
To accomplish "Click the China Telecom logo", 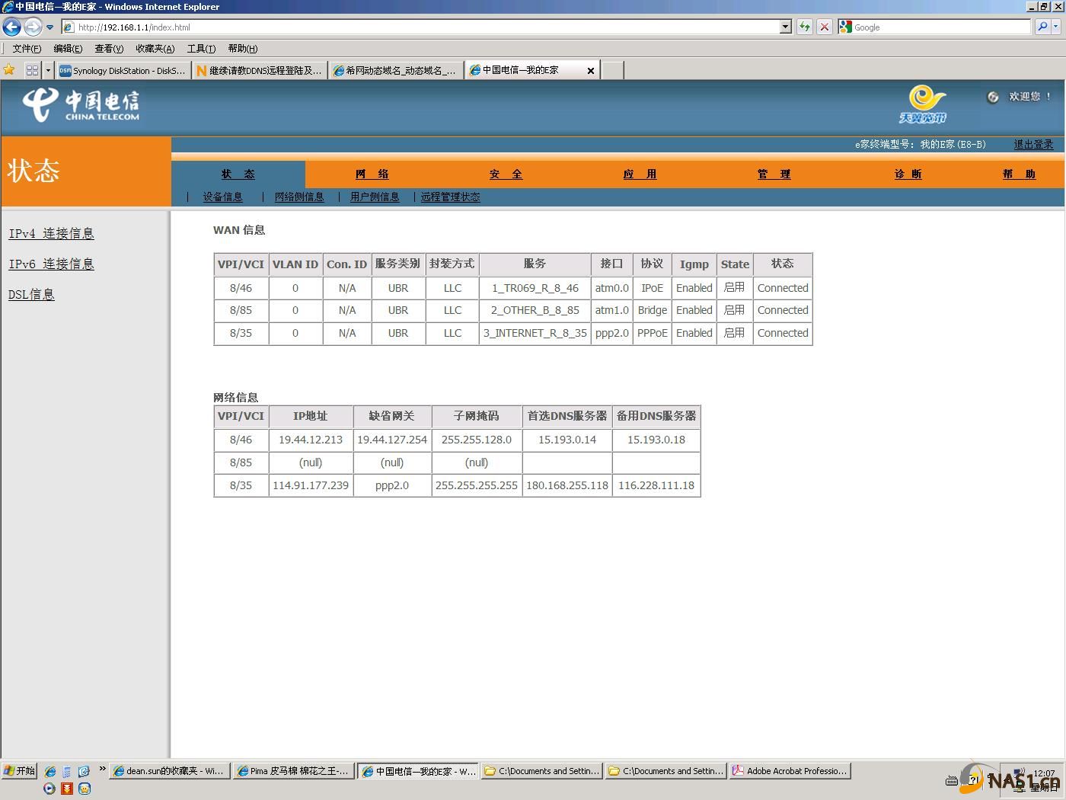I will [81, 105].
